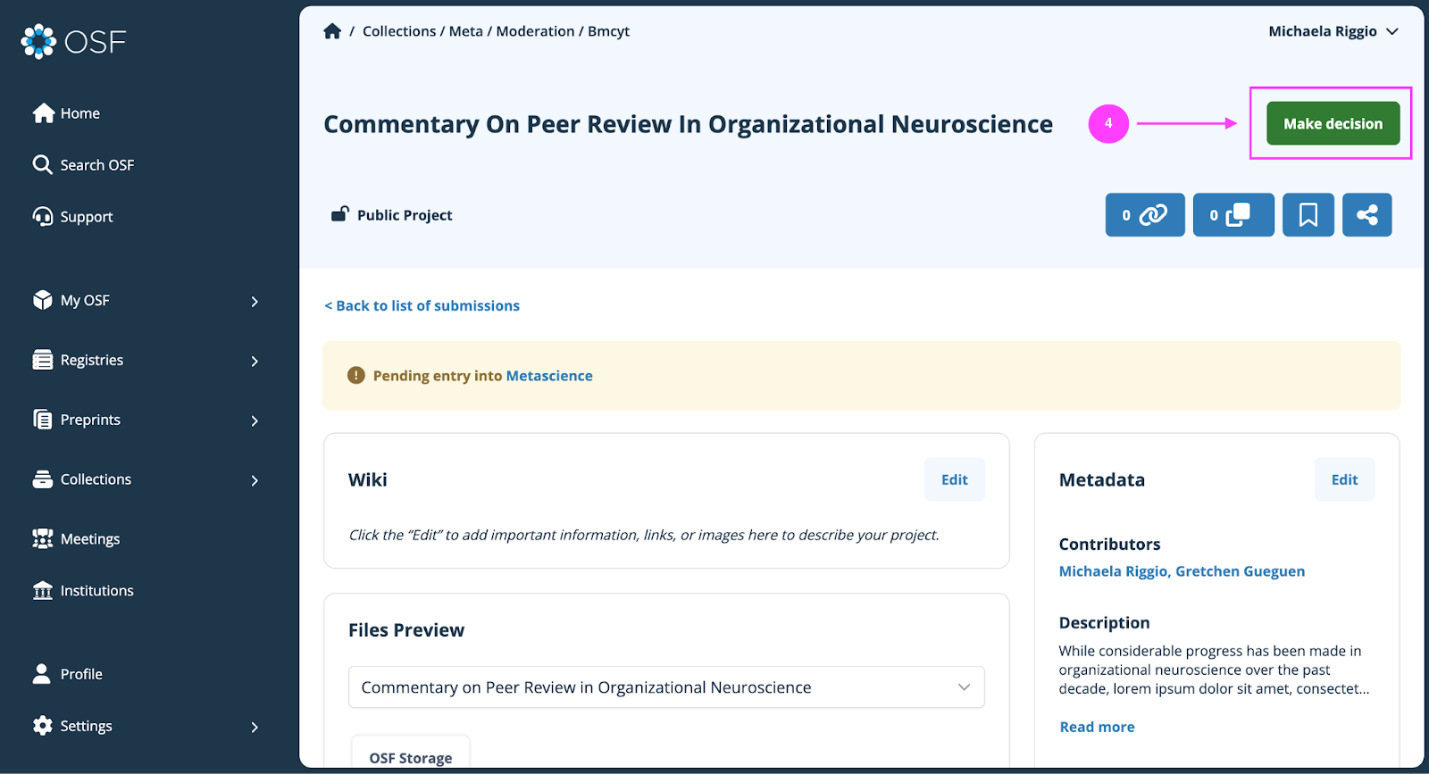Screen dimensions: 1429x774
Task: Click the breadcrumb home icon
Action: click(332, 31)
